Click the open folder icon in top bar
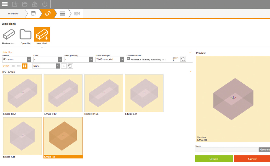Screen dimensions: 270x166 (25, 4)
